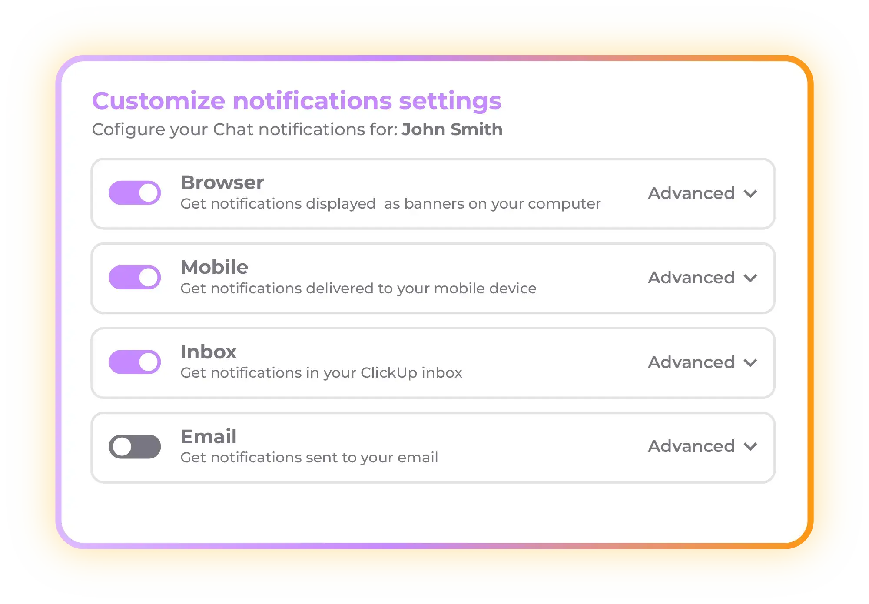Click the "Get notifications in your ClickUp inbox" description
869x604 pixels.
(x=321, y=373)
